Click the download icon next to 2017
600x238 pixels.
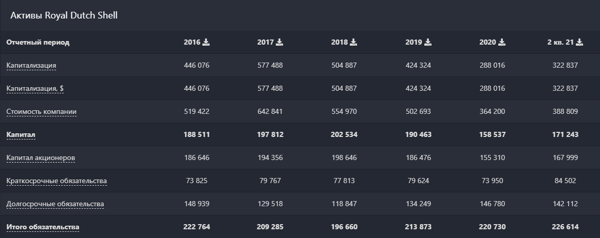pyautogui.click(x=279, y=42)
